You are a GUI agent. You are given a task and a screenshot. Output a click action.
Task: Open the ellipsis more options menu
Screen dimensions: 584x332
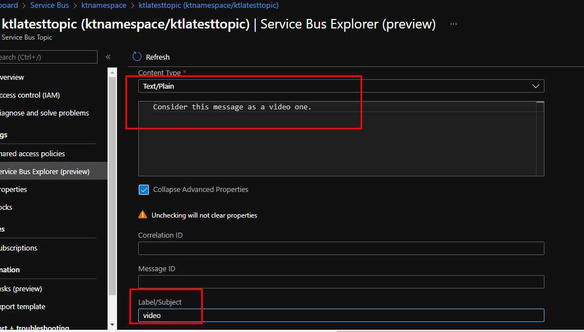454,25
